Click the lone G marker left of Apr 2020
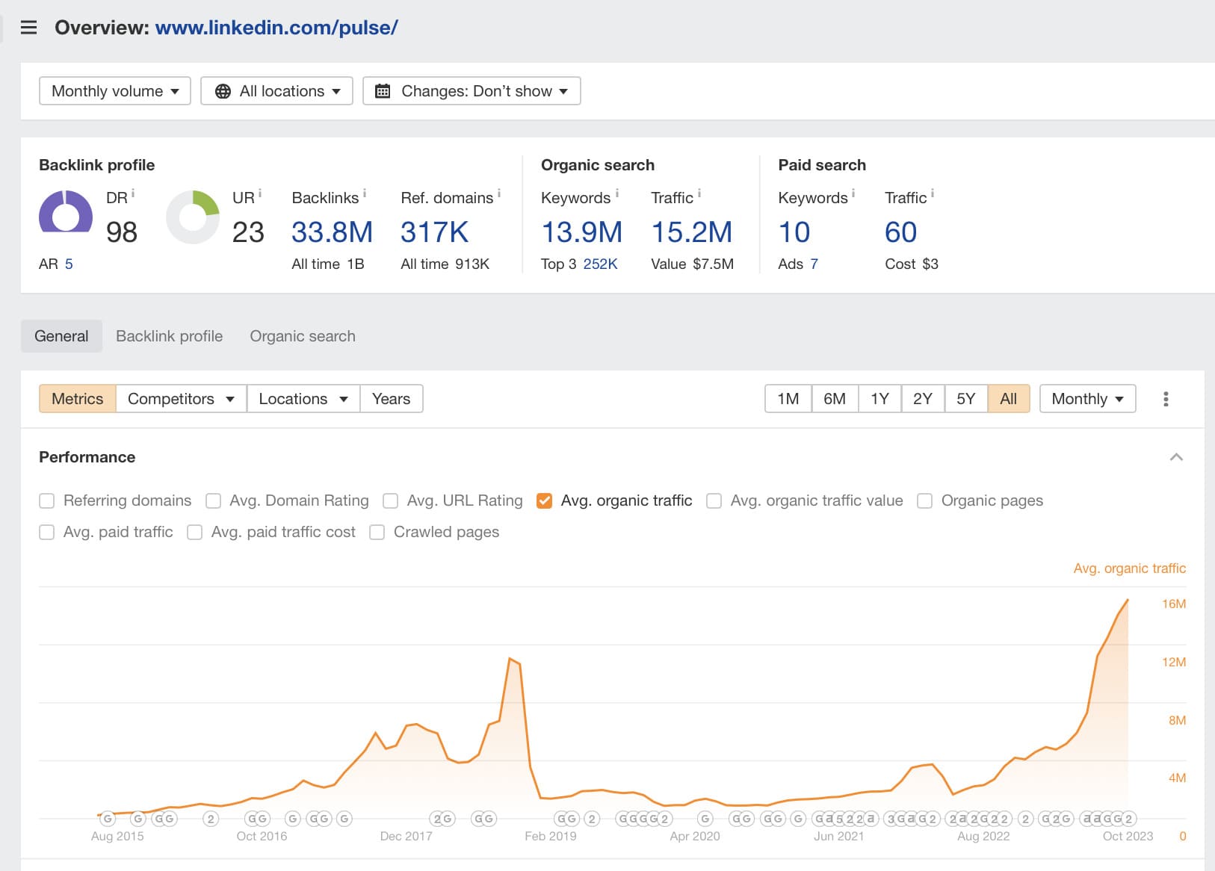This screenshot has width=1215, height=871. (705, 819)
